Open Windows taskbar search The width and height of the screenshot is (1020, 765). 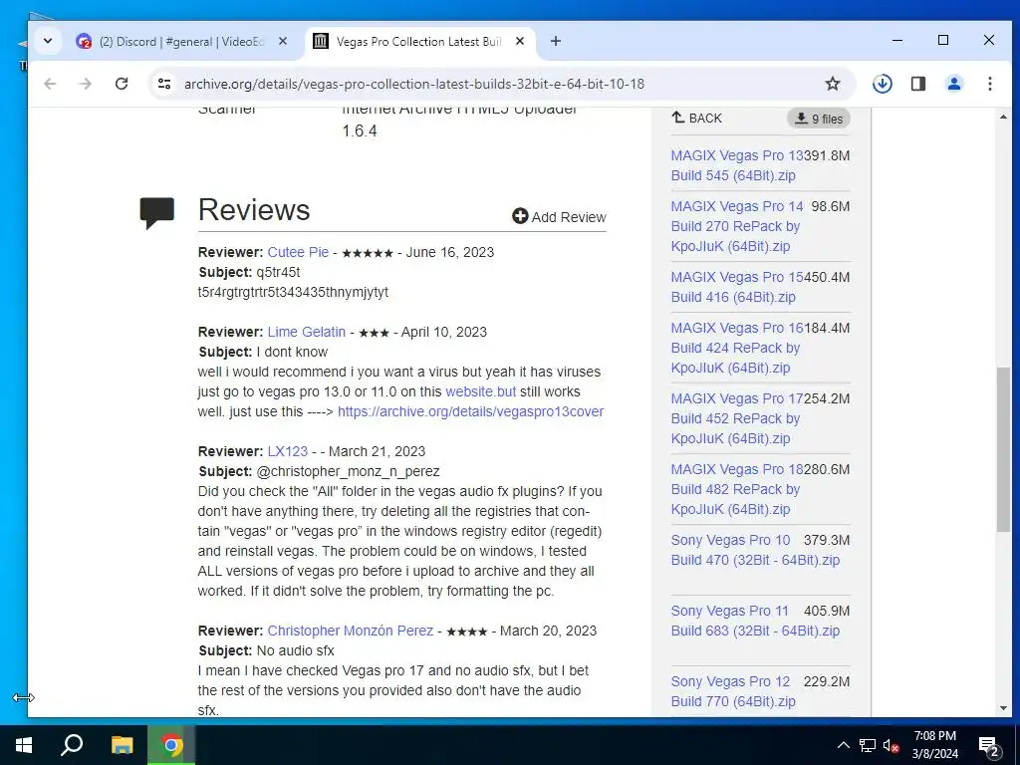pyautogui.click(x=72, y=745)
